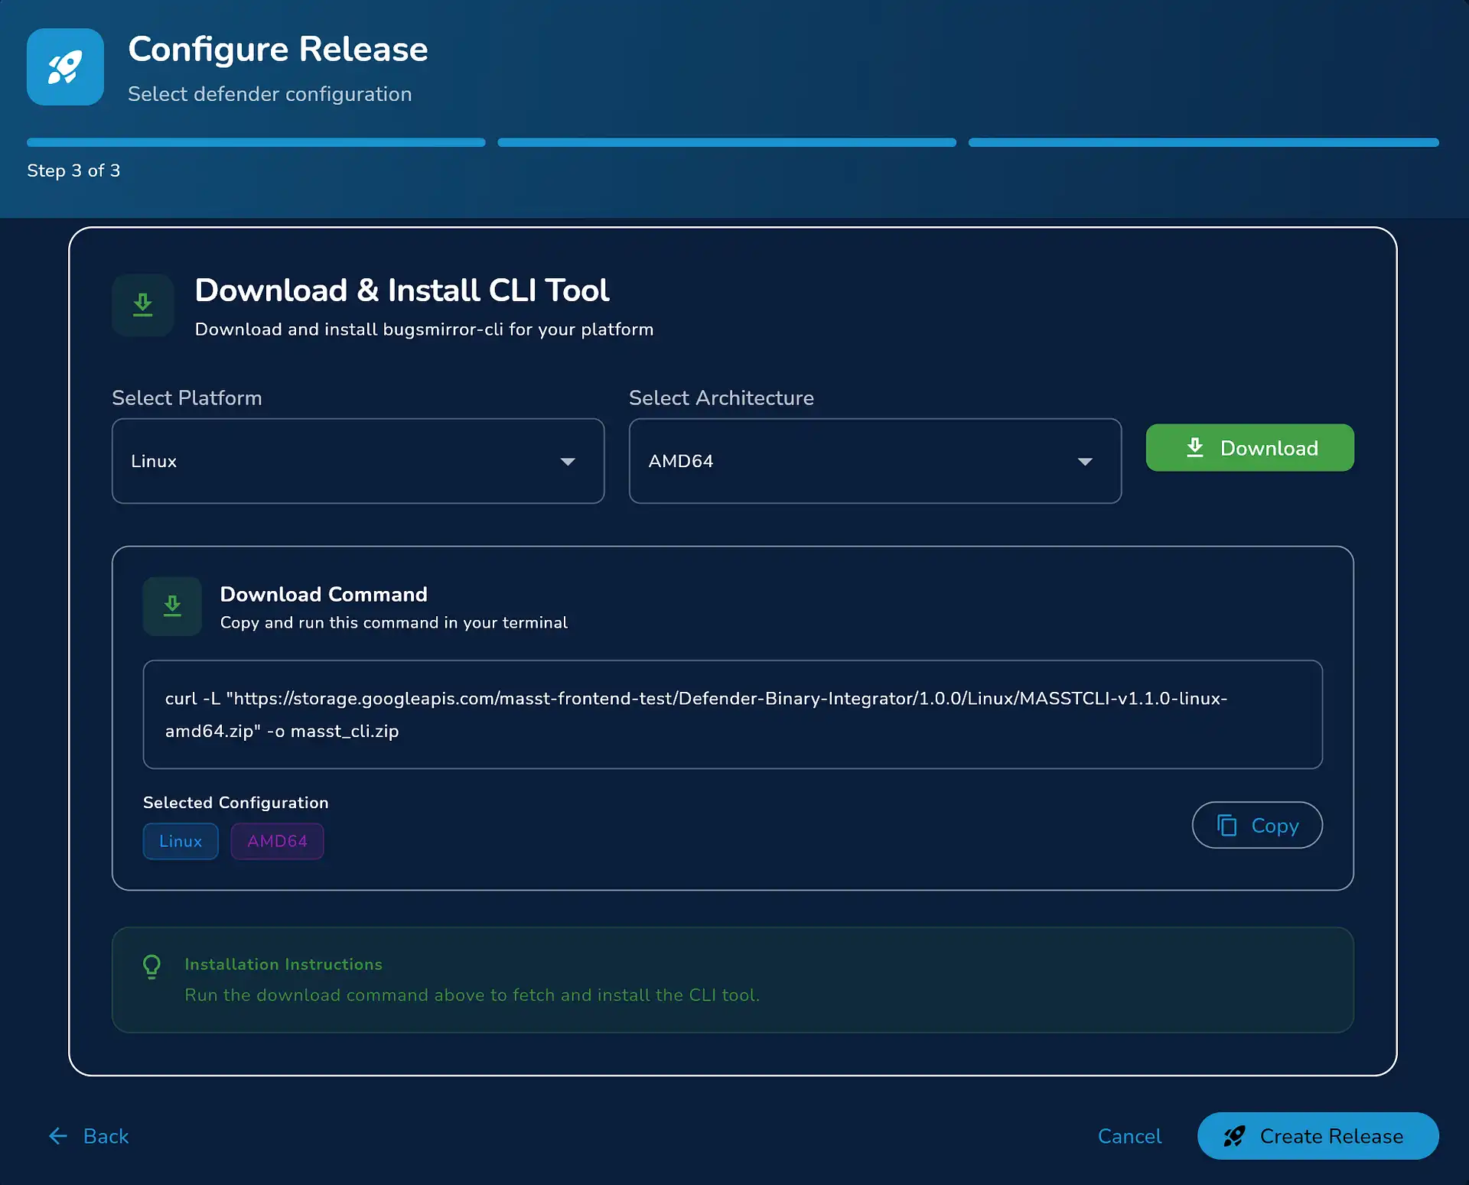The image size is (1469, 1185).
Task: Click the AMD64 configuration chip
Action: pos(277,841)
